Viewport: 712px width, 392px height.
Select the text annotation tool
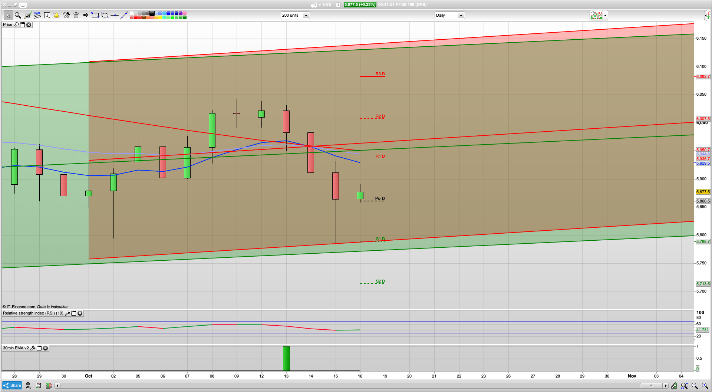point(47,15)
